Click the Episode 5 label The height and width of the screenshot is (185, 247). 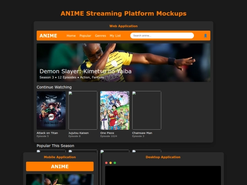[43, 136]
